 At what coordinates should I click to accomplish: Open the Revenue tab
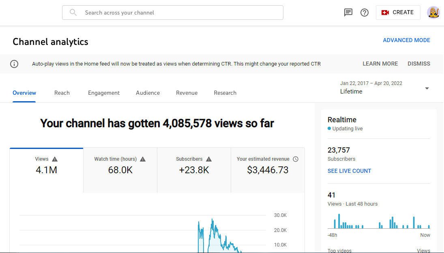click(x=187, y=93)
